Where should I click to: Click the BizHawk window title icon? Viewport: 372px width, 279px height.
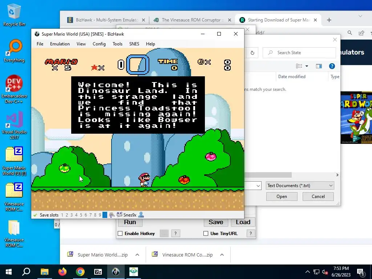pos(37,34)
